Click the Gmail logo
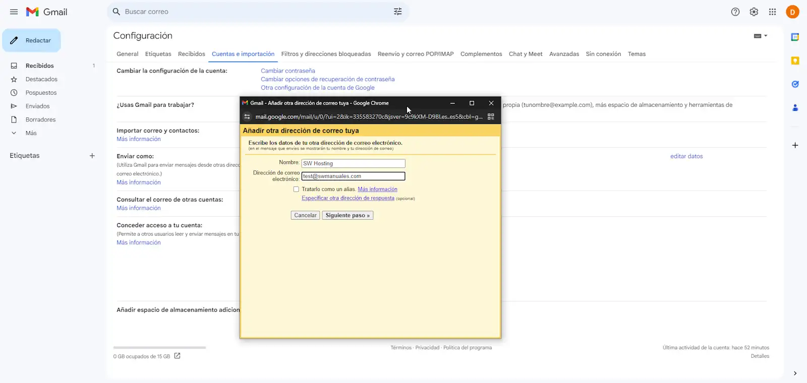Image resolution: width=807 pixels, height=383 pixels. tap(46, 12)
